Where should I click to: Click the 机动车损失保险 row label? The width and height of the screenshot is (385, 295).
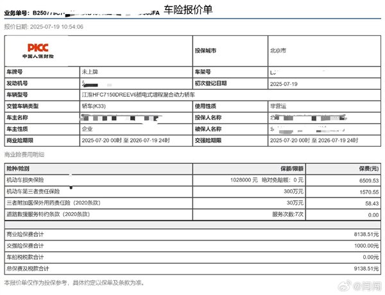pyautogui.click(x=25, y=180)
